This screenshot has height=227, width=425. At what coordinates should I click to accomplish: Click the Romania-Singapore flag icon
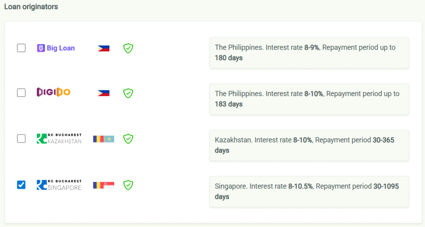103,185
